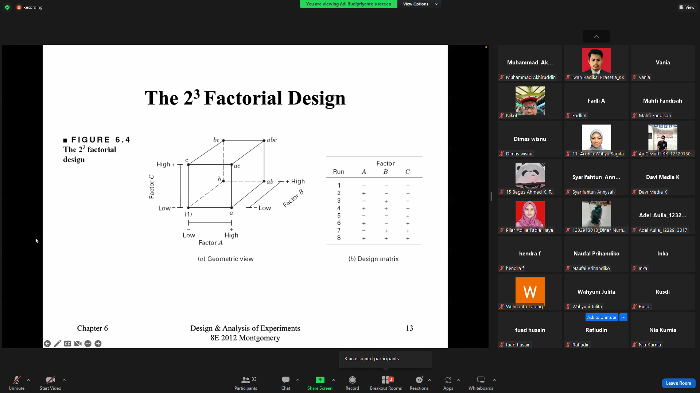Expand Share Screen options arrow

coord(334,380)
